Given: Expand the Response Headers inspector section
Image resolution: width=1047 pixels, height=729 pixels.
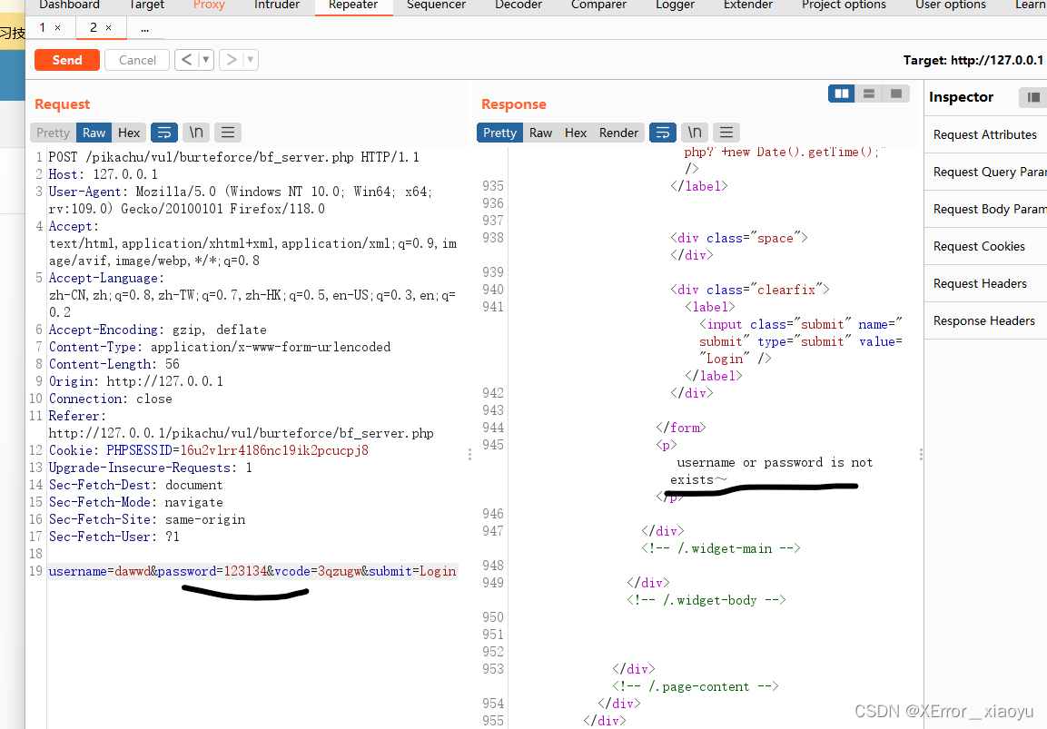Looking at the screenshot, I should tap(983, 320).
